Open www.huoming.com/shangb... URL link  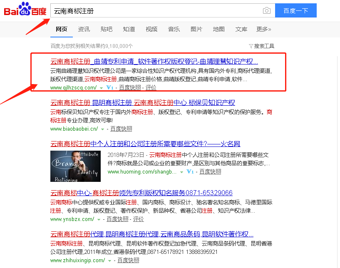coord(142,172)
